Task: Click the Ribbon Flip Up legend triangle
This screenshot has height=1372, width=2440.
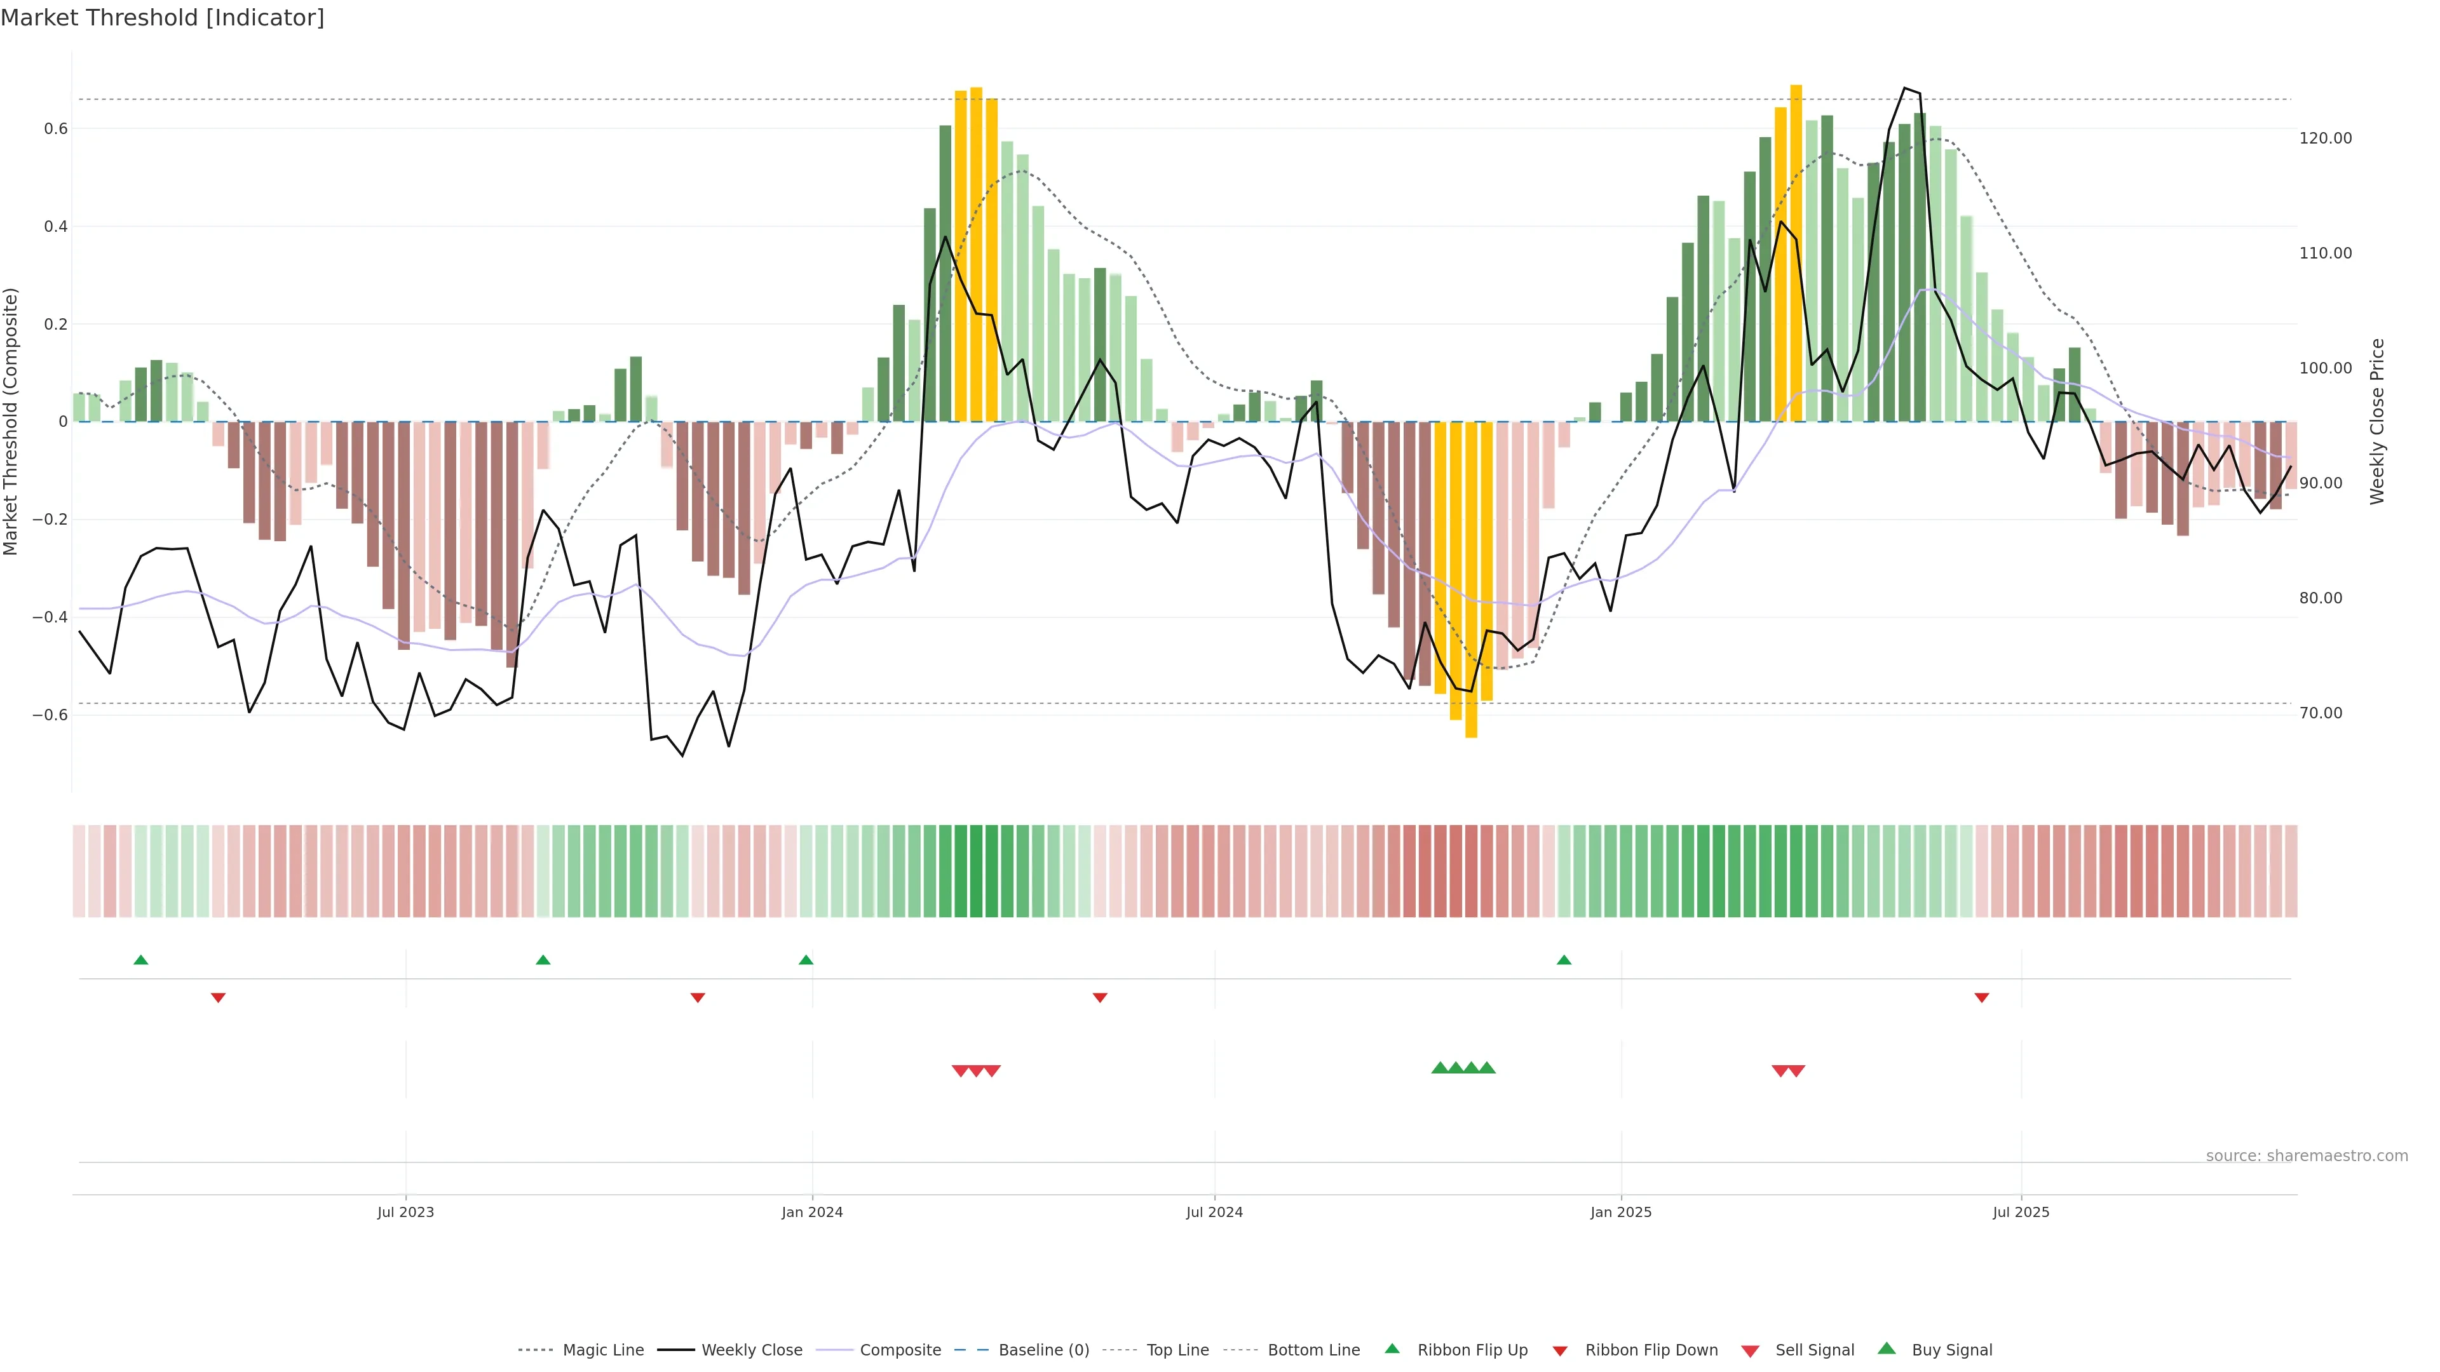Action: (x=1392, y=1348)
